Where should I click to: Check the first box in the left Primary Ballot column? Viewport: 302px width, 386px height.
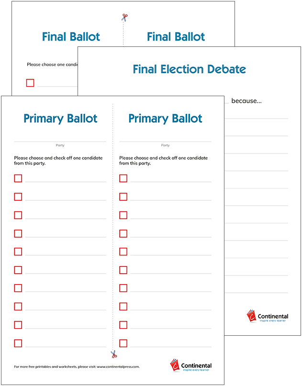18,178
